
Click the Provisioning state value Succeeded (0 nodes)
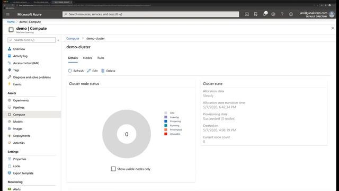pyautogui.click(x=219, y=119)
